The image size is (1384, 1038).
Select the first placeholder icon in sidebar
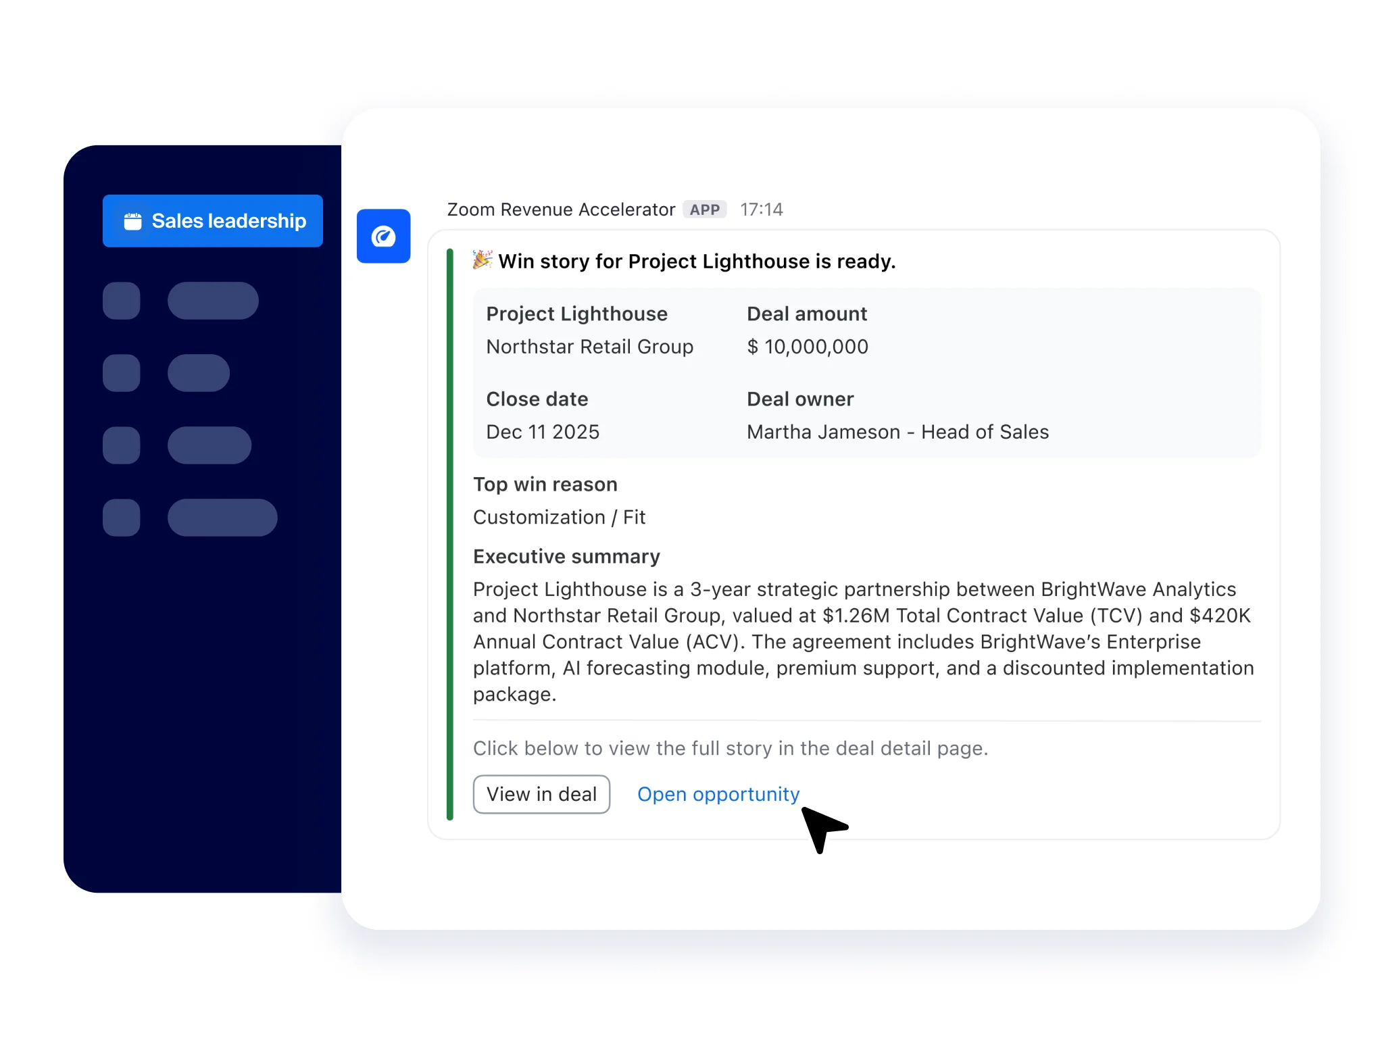coord(122,301)
